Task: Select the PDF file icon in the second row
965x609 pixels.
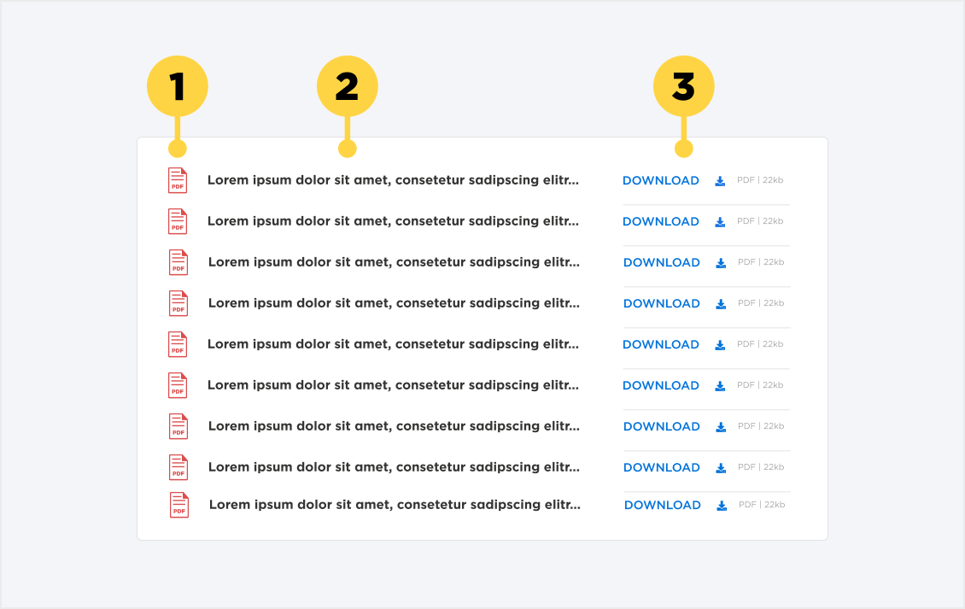Action: (x=178, y=221)
